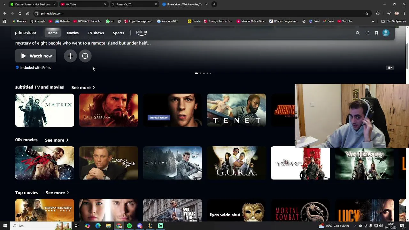Open the profile avatar menu
This screenshot has height=230, width=409.
coord(386,33)
